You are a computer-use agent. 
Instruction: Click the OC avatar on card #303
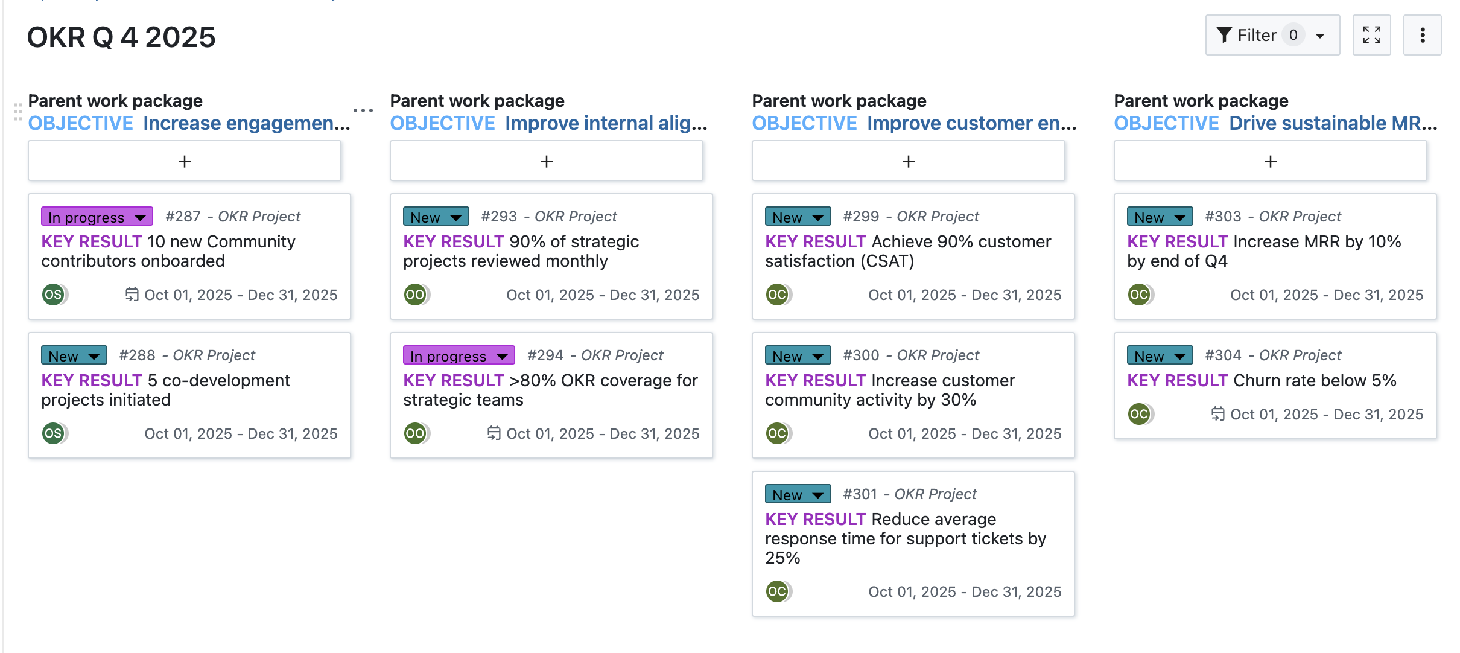[1140, 295]
